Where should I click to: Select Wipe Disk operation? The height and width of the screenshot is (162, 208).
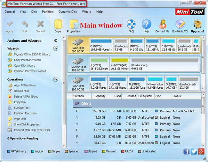(20, 119)
